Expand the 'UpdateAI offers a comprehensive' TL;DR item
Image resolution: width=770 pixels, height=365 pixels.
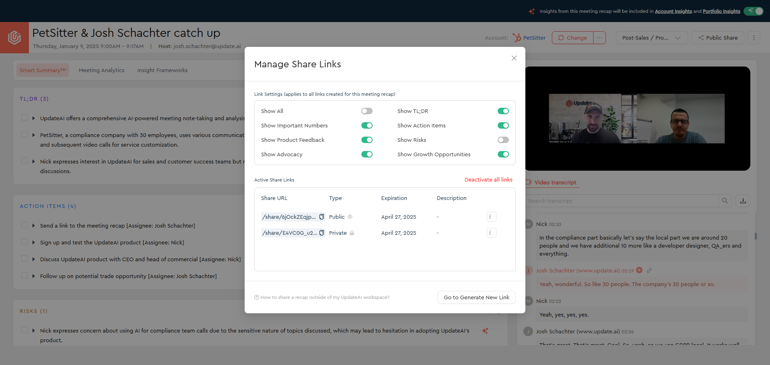(34, 118)
